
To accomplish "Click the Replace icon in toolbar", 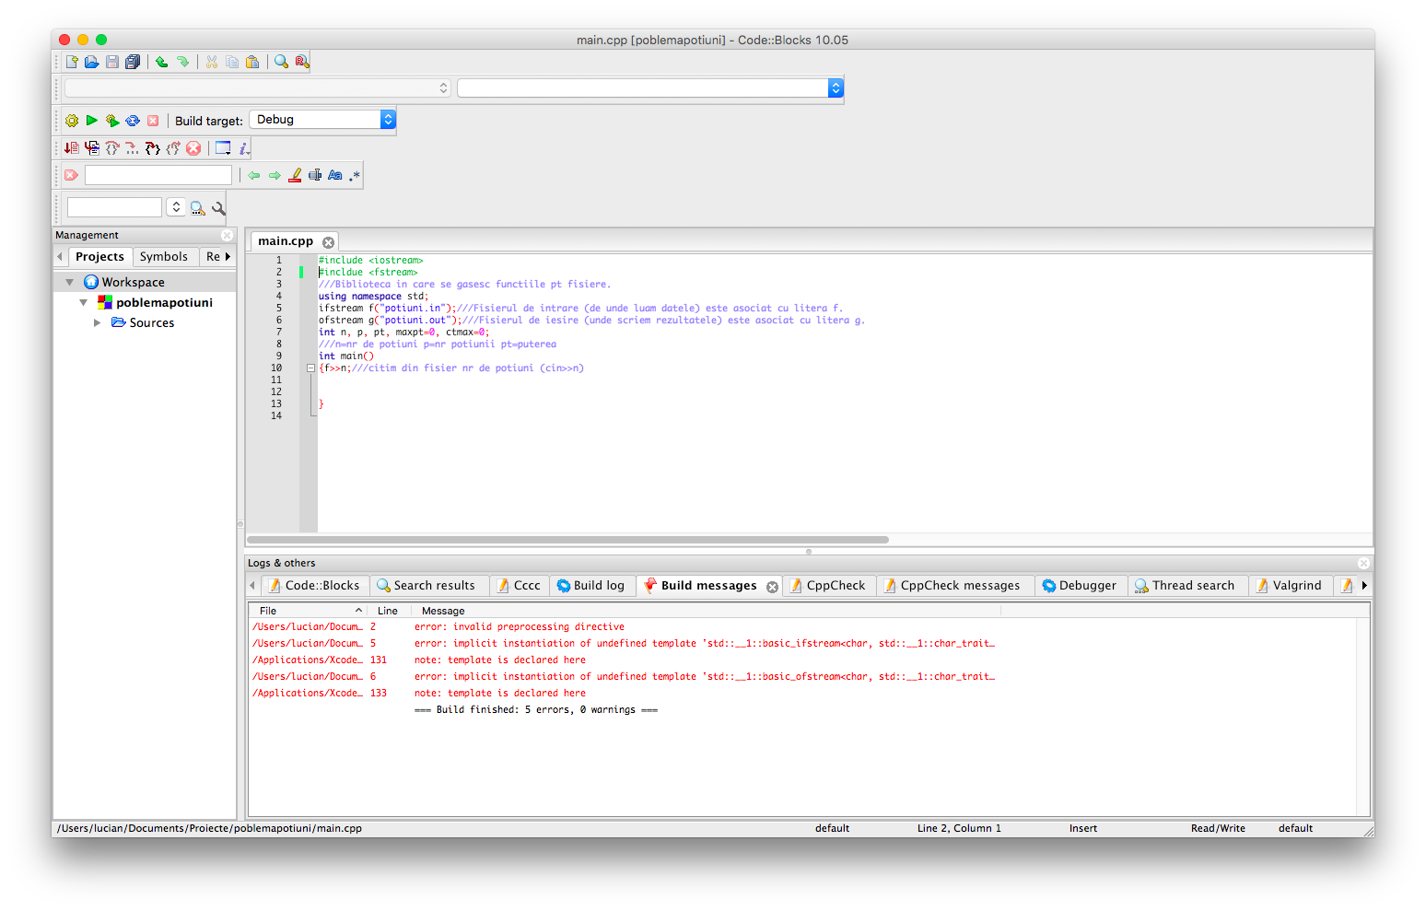I will [x=302, y=62].
